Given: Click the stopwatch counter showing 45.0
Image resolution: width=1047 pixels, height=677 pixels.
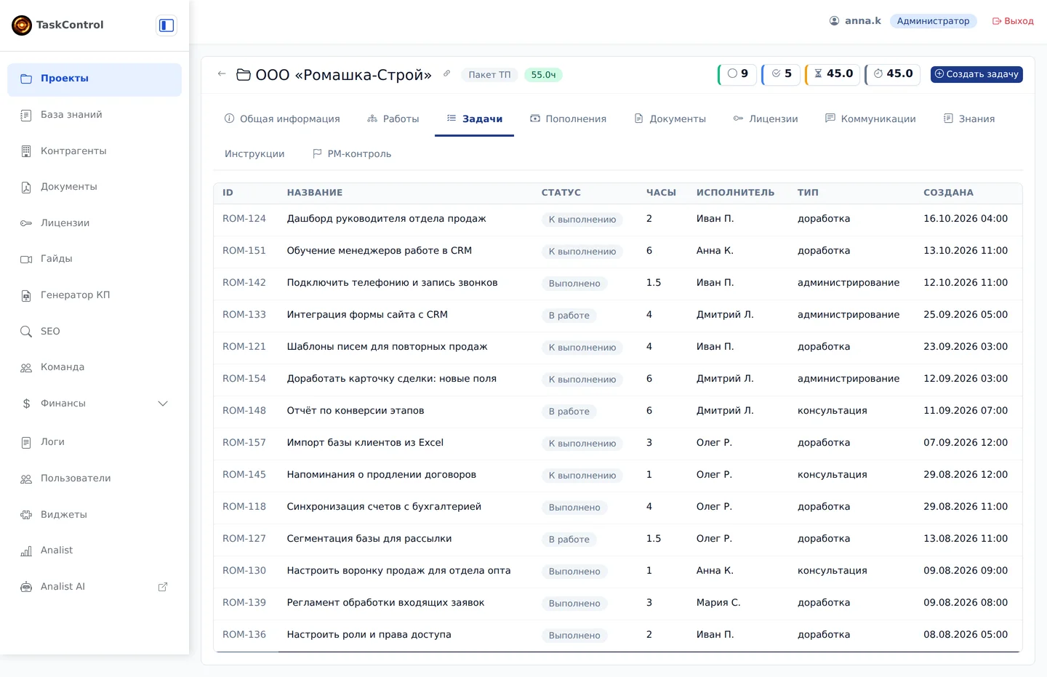Looking at the screenshot, I should [x=892, y=74].
